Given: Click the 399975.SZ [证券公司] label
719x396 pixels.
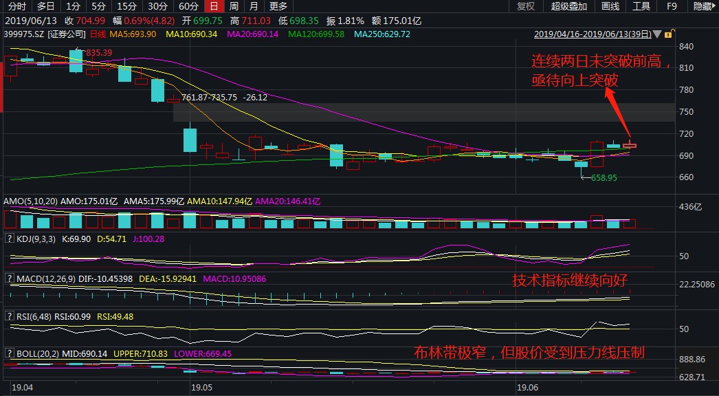Looking at the screenshot, I should 45,34.
